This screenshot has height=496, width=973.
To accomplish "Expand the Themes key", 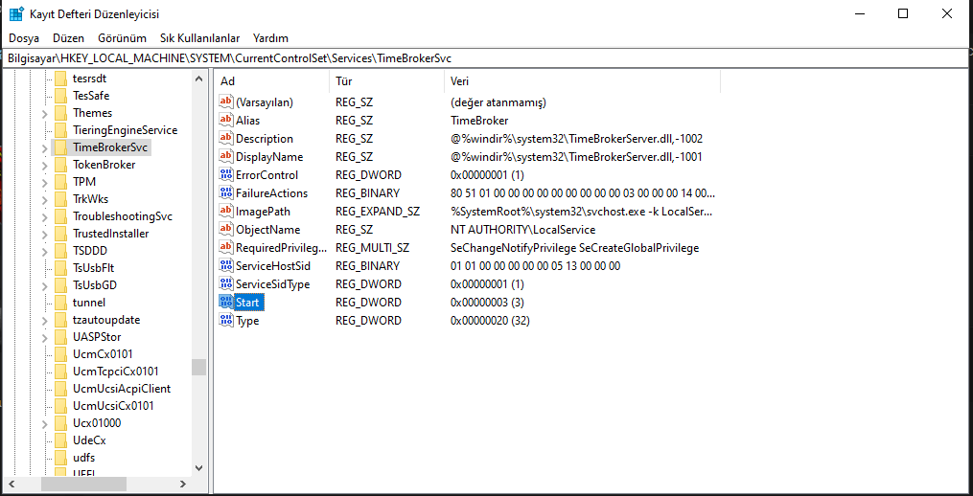I will pos(45,113).
